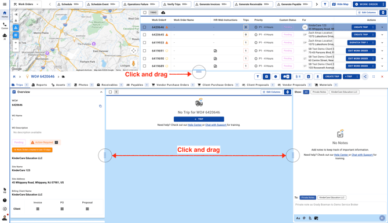Screen dimensions: 388x223
Task: Click EDIT WORK ORDER for row 6419691
Action: coord(361,51)
